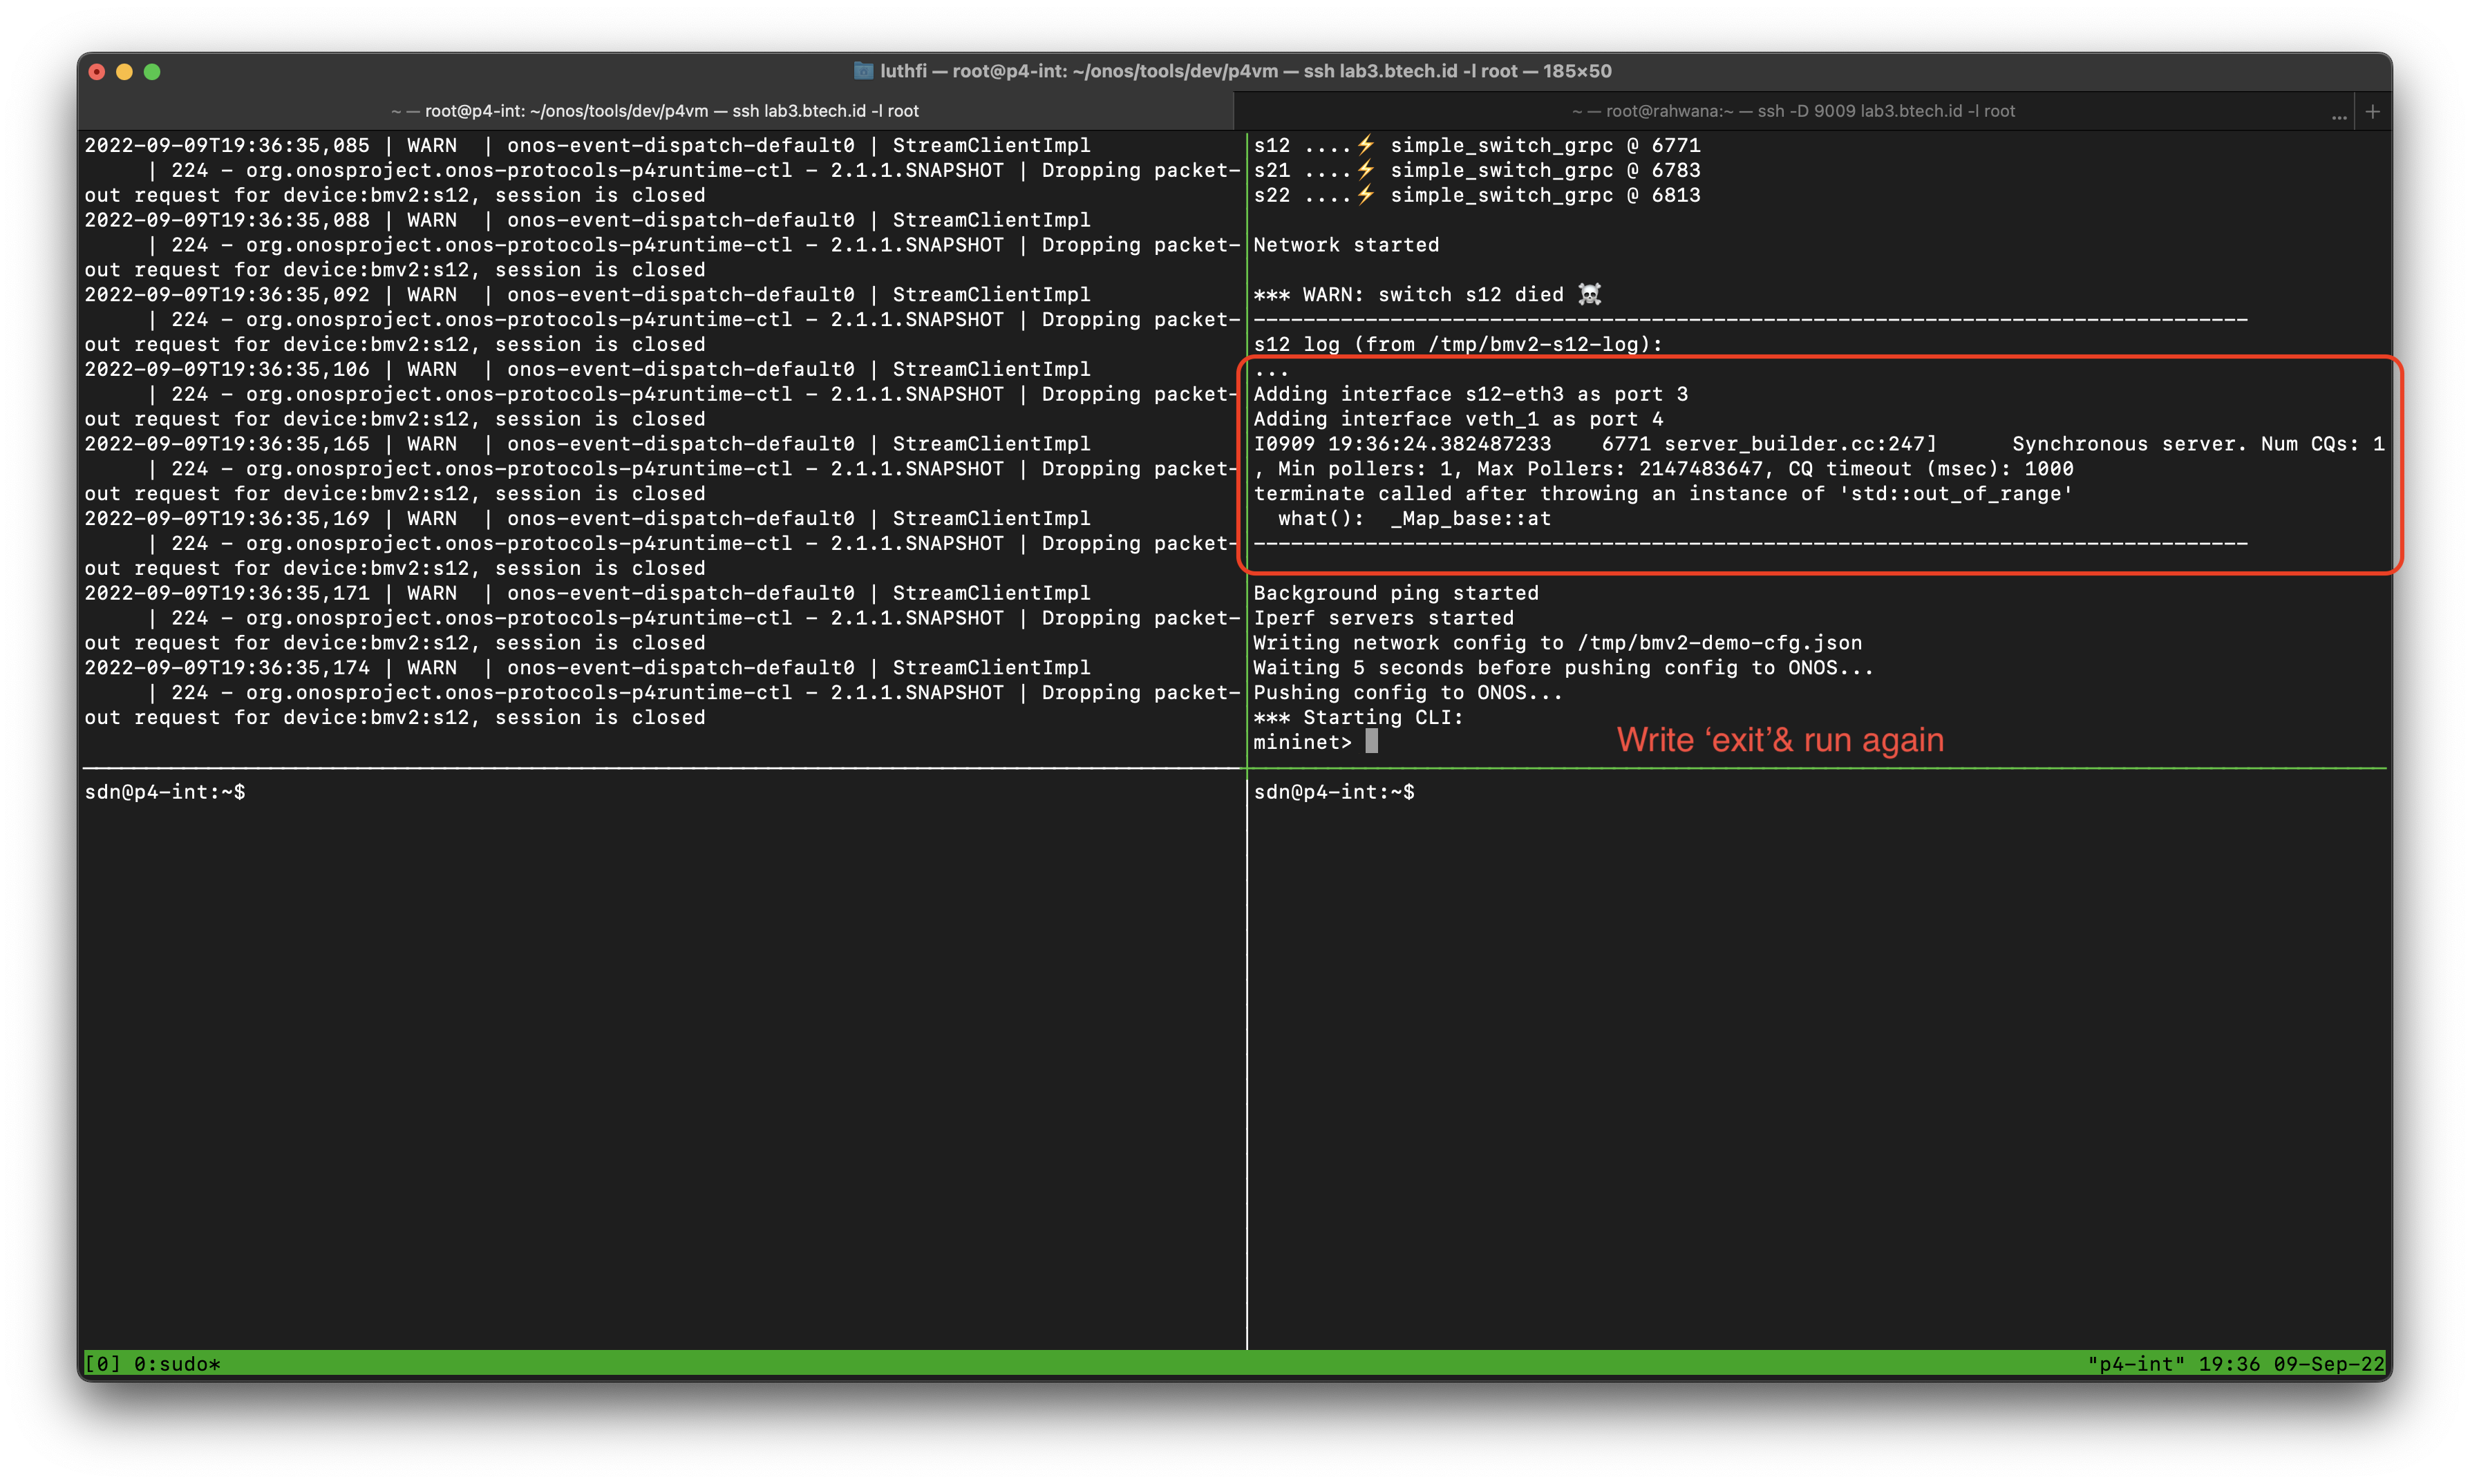Click the lightning bolt icon on s12 line
2470x1484 pixels.
tap(1365, 145)
